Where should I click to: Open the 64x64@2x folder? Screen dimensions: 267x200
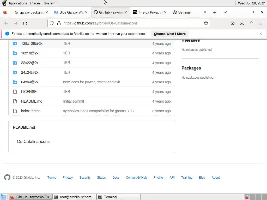tap(30, 82)
